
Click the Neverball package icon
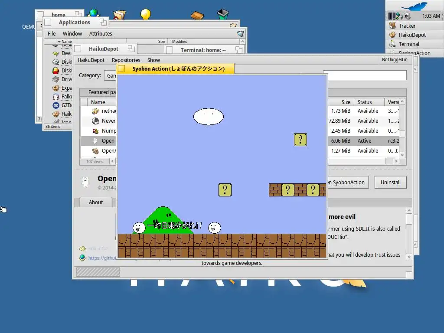pyautogui.click(x=95, y=121)
